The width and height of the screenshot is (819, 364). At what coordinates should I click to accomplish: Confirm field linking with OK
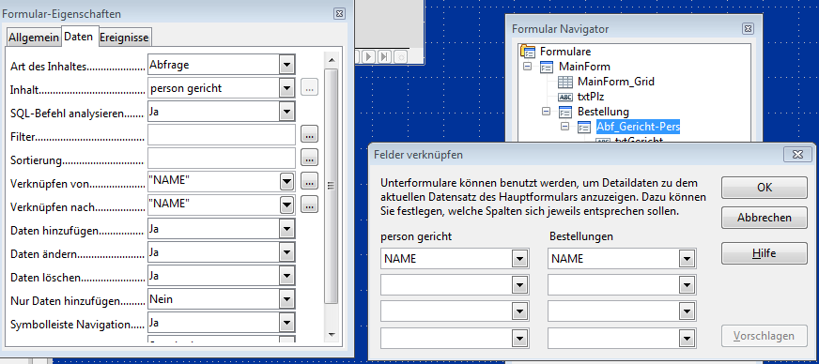pos(765,188)
